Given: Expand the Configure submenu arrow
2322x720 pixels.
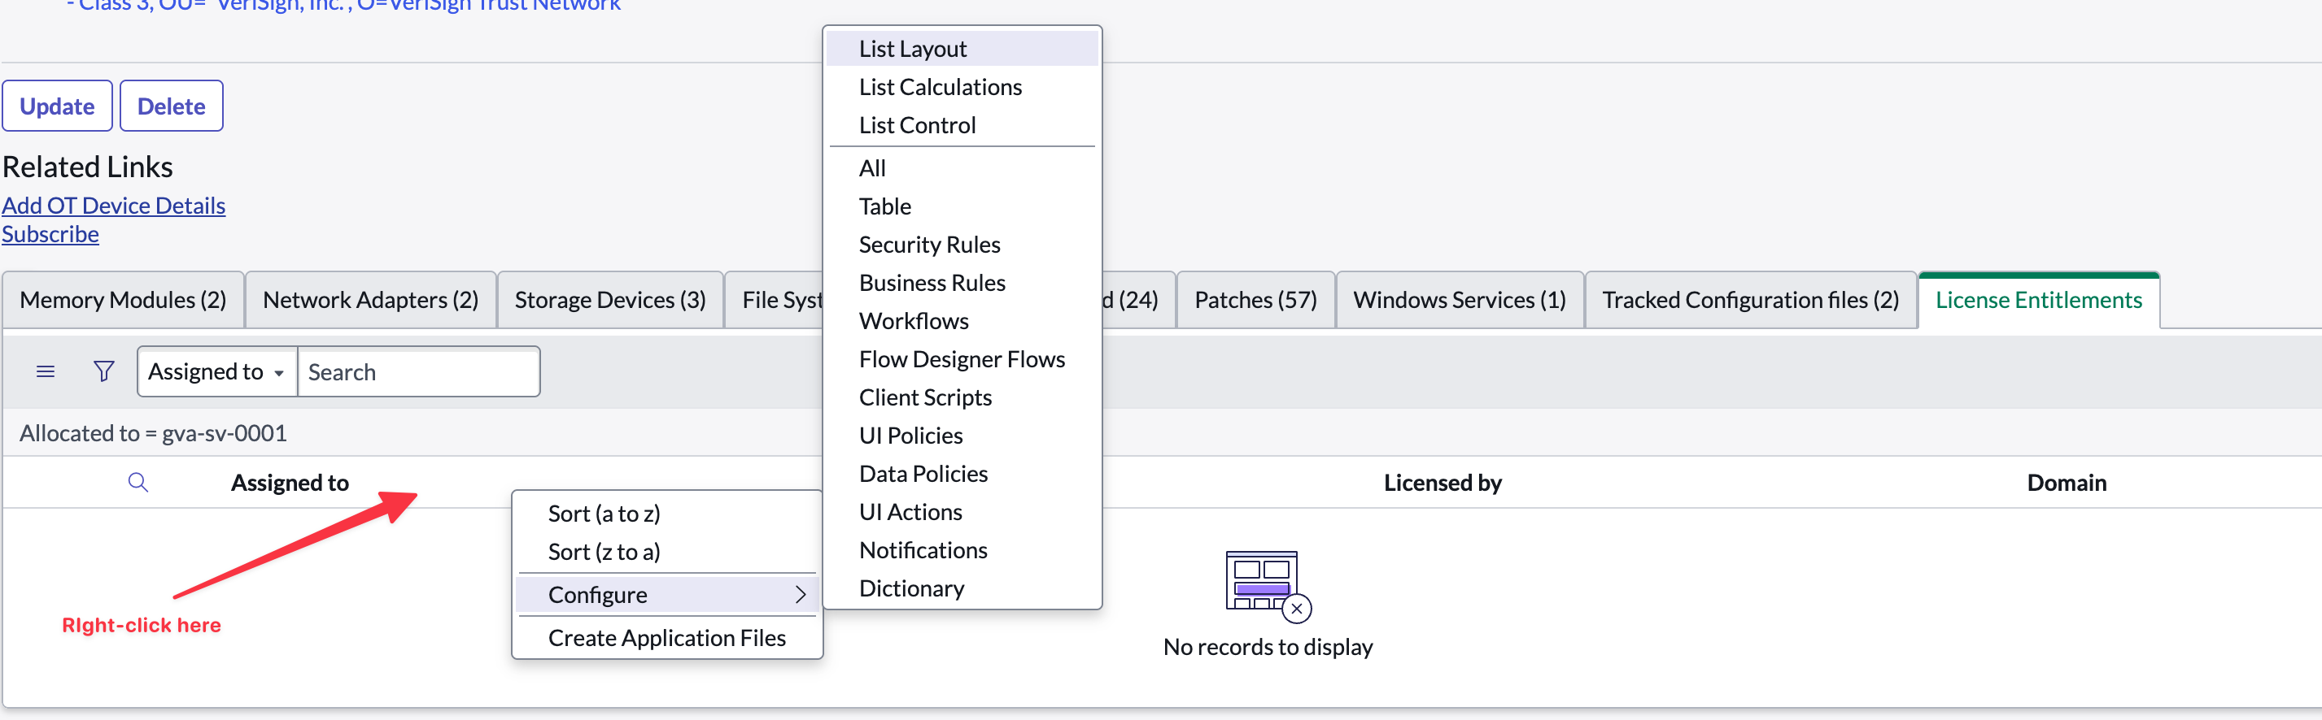Looking at the screenshot, I should [x=800, y=595].
